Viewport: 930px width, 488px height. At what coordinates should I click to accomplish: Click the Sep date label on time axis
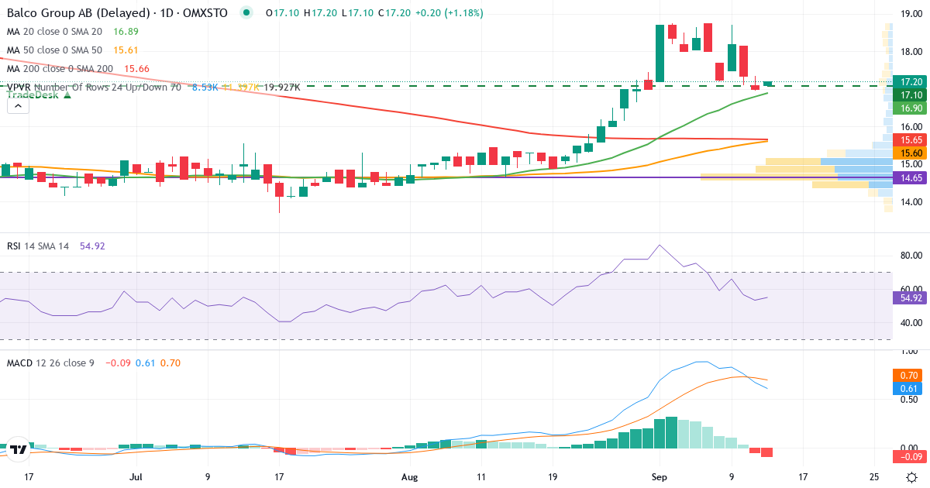(x=660, y=477)
